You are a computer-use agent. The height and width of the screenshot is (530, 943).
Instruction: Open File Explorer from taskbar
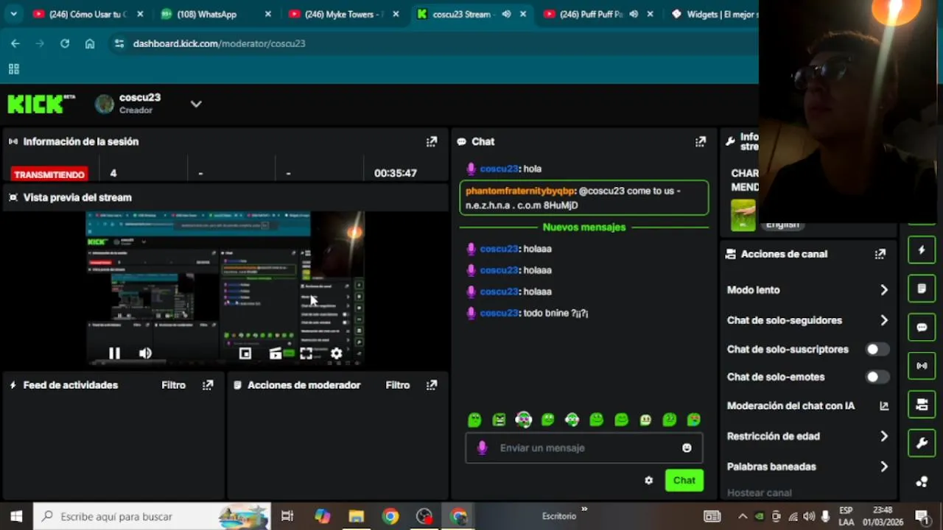pos(357,517)
